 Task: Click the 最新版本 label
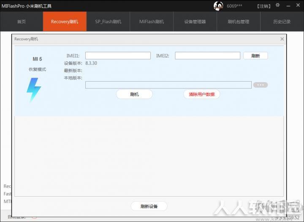point(73,71)
